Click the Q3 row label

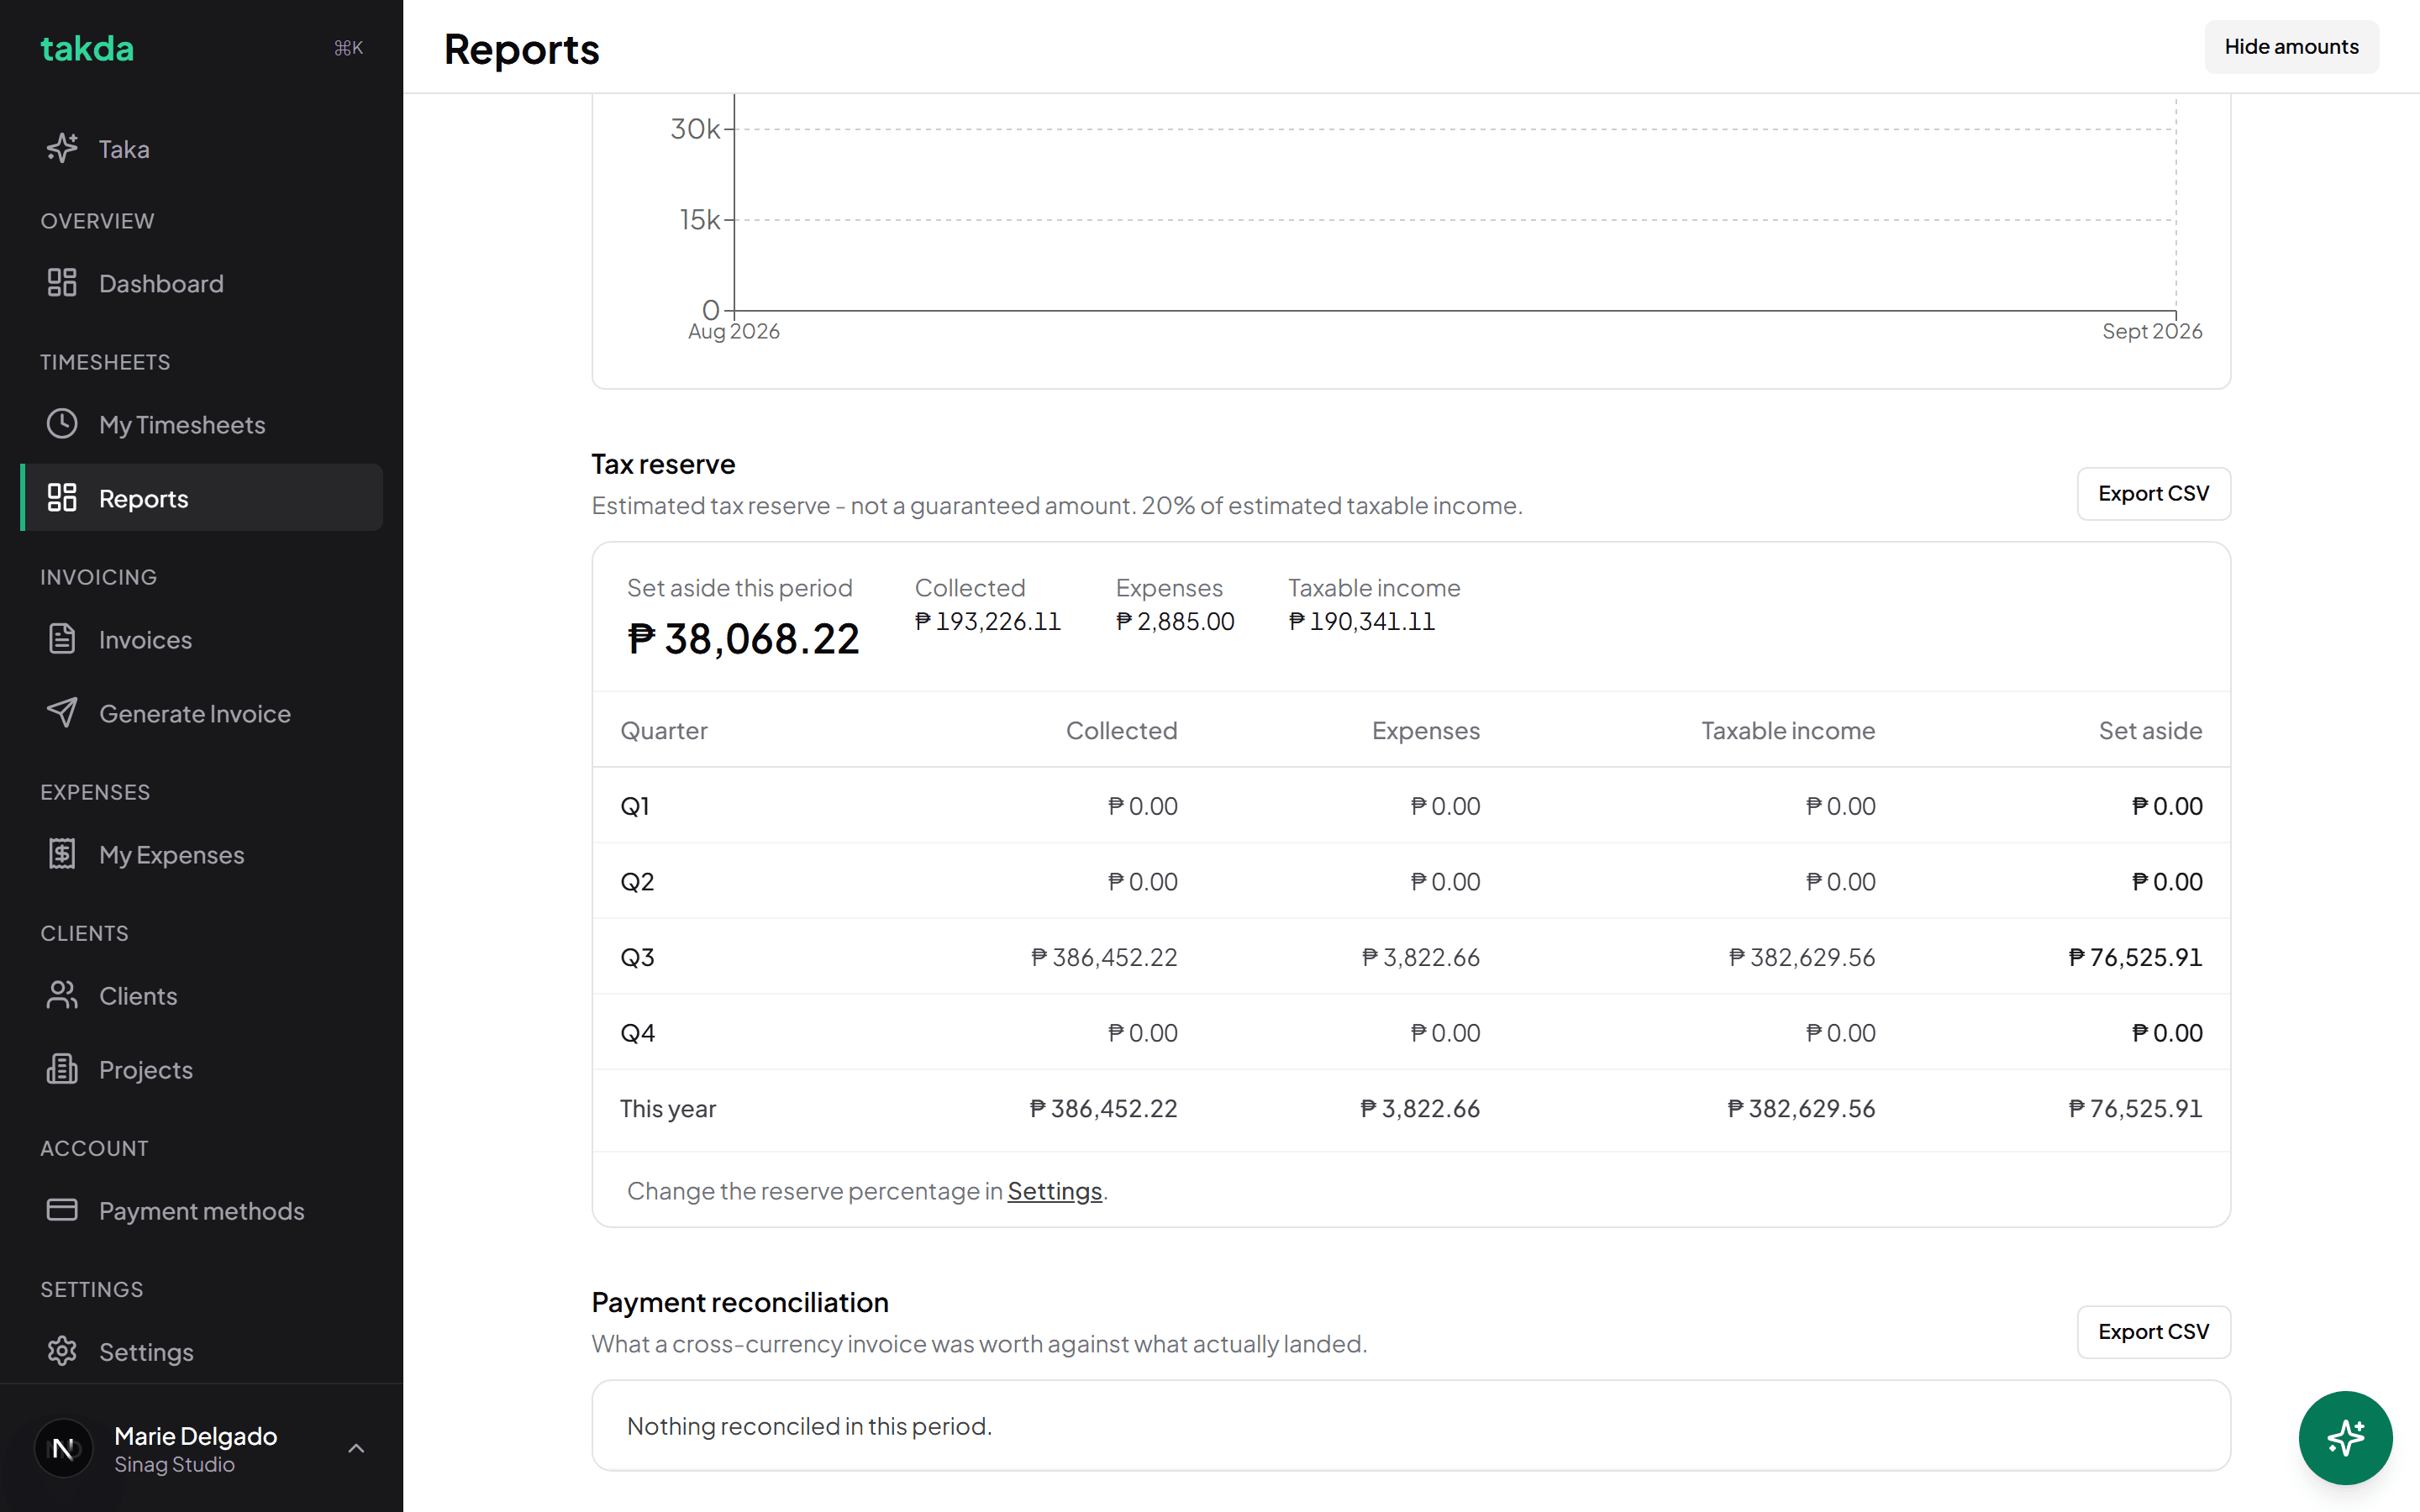(637, 957)
